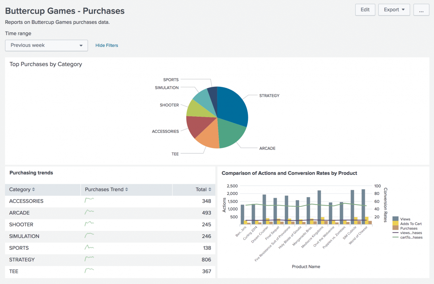Click the Edit dashboard button

365,10
